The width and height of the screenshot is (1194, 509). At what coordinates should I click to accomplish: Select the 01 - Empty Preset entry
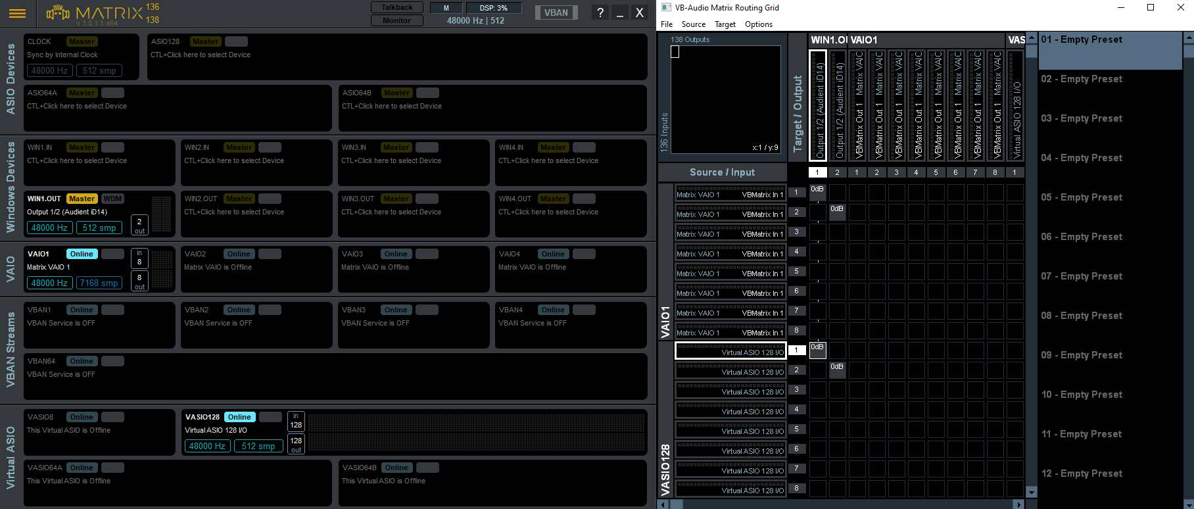[x=1110, y=50]
